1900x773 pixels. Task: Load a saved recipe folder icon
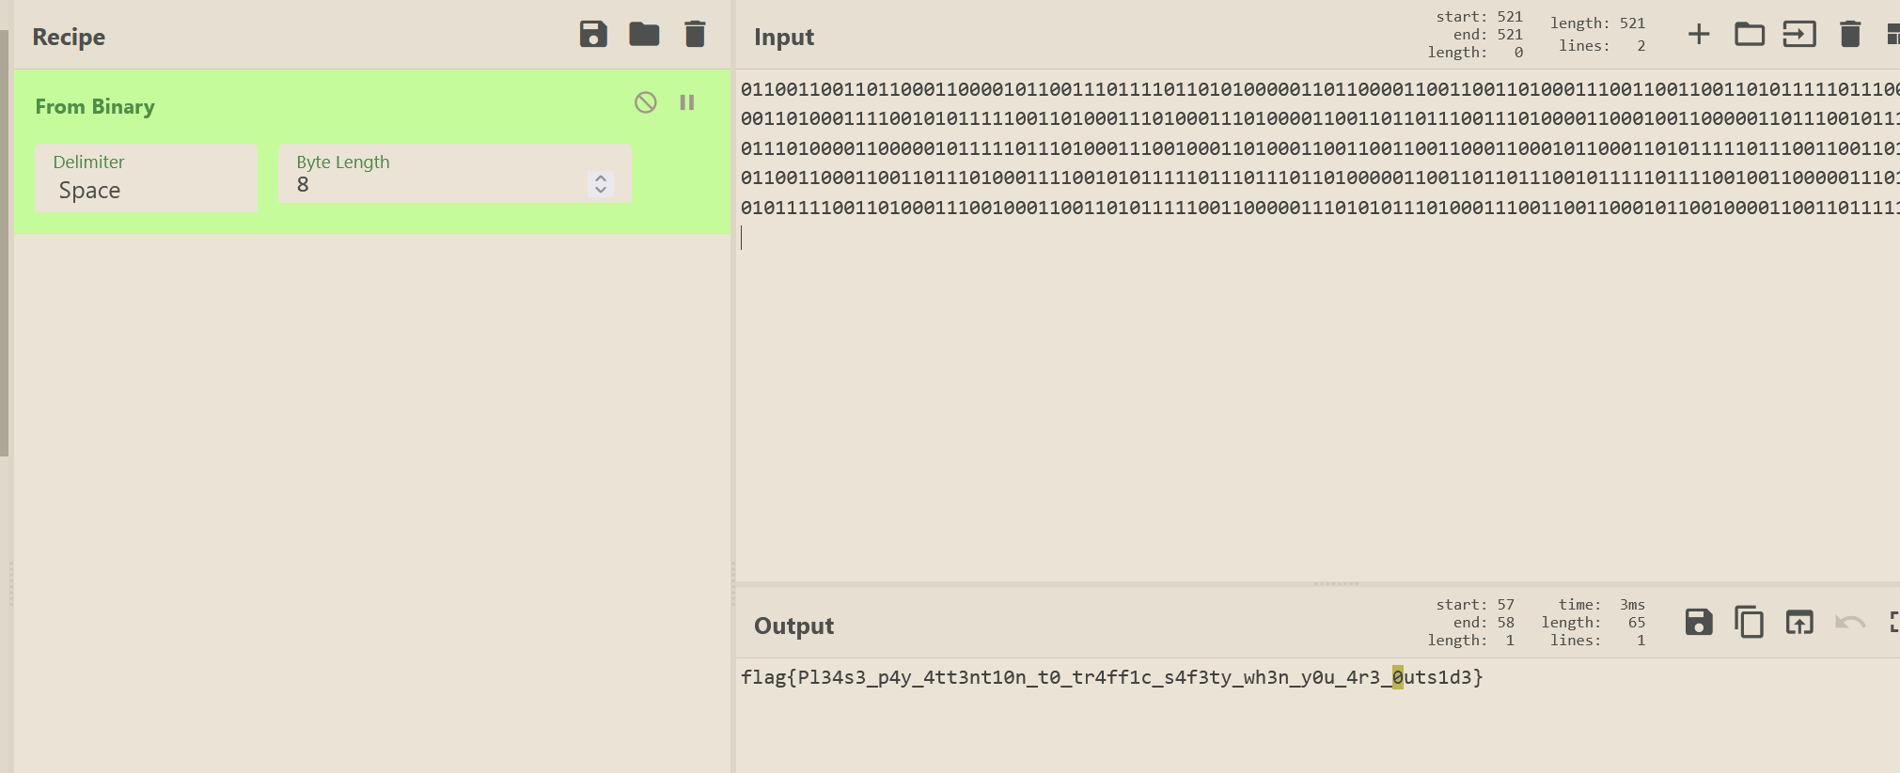click(x=644, y=35)
